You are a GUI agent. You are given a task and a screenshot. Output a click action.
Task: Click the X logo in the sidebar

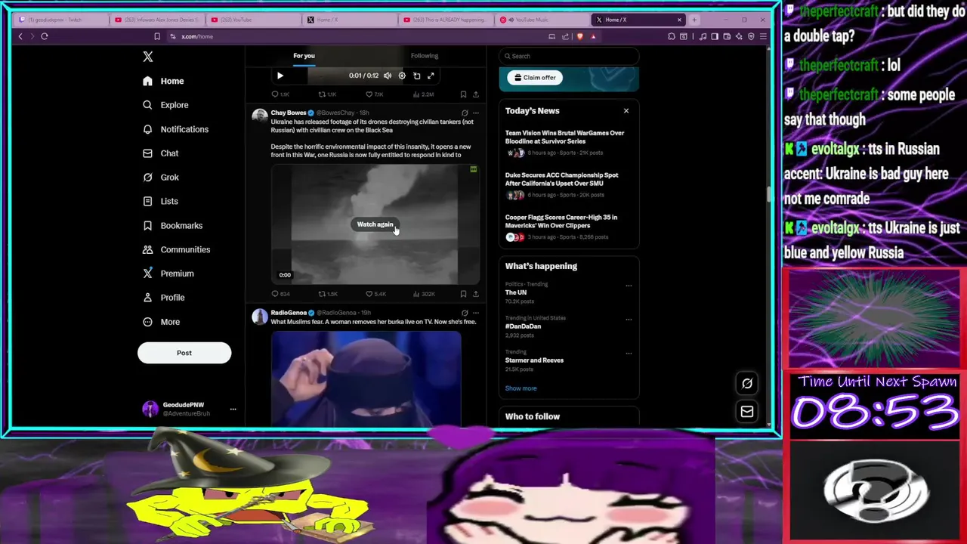click(148, 57)
